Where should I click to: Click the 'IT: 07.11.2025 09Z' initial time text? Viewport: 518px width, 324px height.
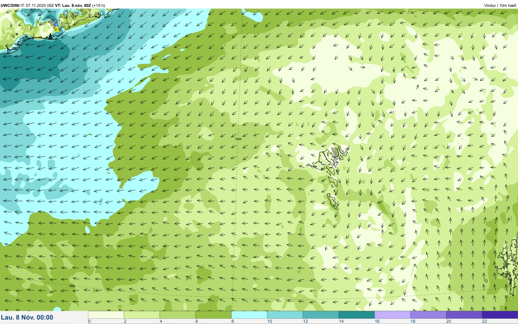pyautogui.click(x=38, y=5)
